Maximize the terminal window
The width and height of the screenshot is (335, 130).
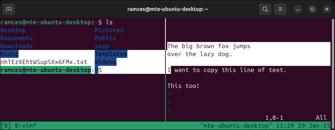coord(312,9)
